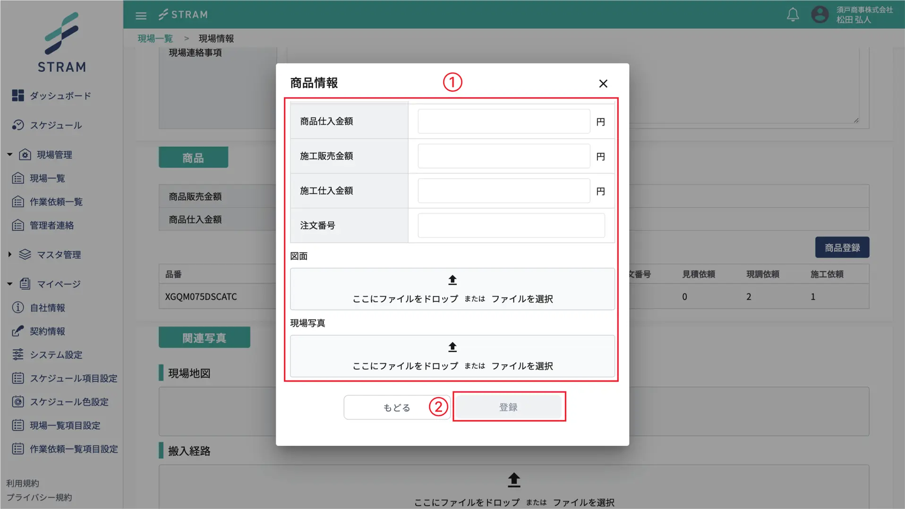
Task: Click the もどる button to go back
Action: pyautogui.click(x=396, y=407)
